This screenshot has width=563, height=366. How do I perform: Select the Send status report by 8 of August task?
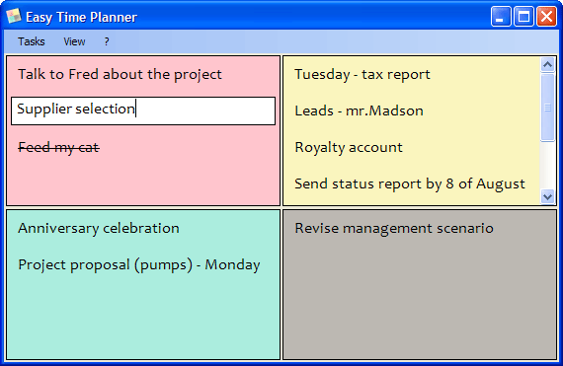[x=410, y=183]
